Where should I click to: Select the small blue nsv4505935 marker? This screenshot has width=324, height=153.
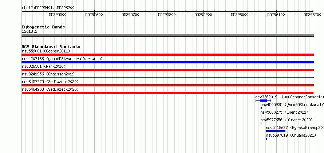tap(261, 108)
